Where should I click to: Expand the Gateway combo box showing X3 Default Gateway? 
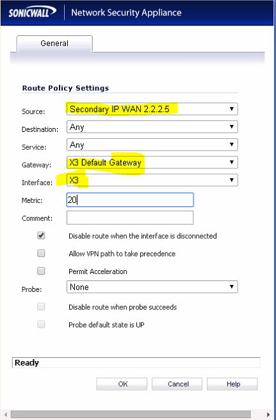click(152, 162)
